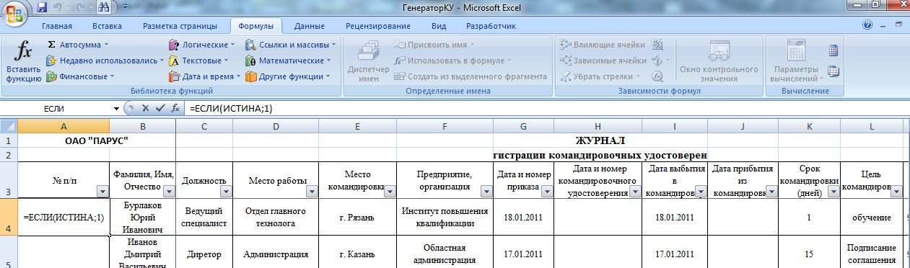Open Excel help question mark icon
The image size is (910, 268).
868,25
